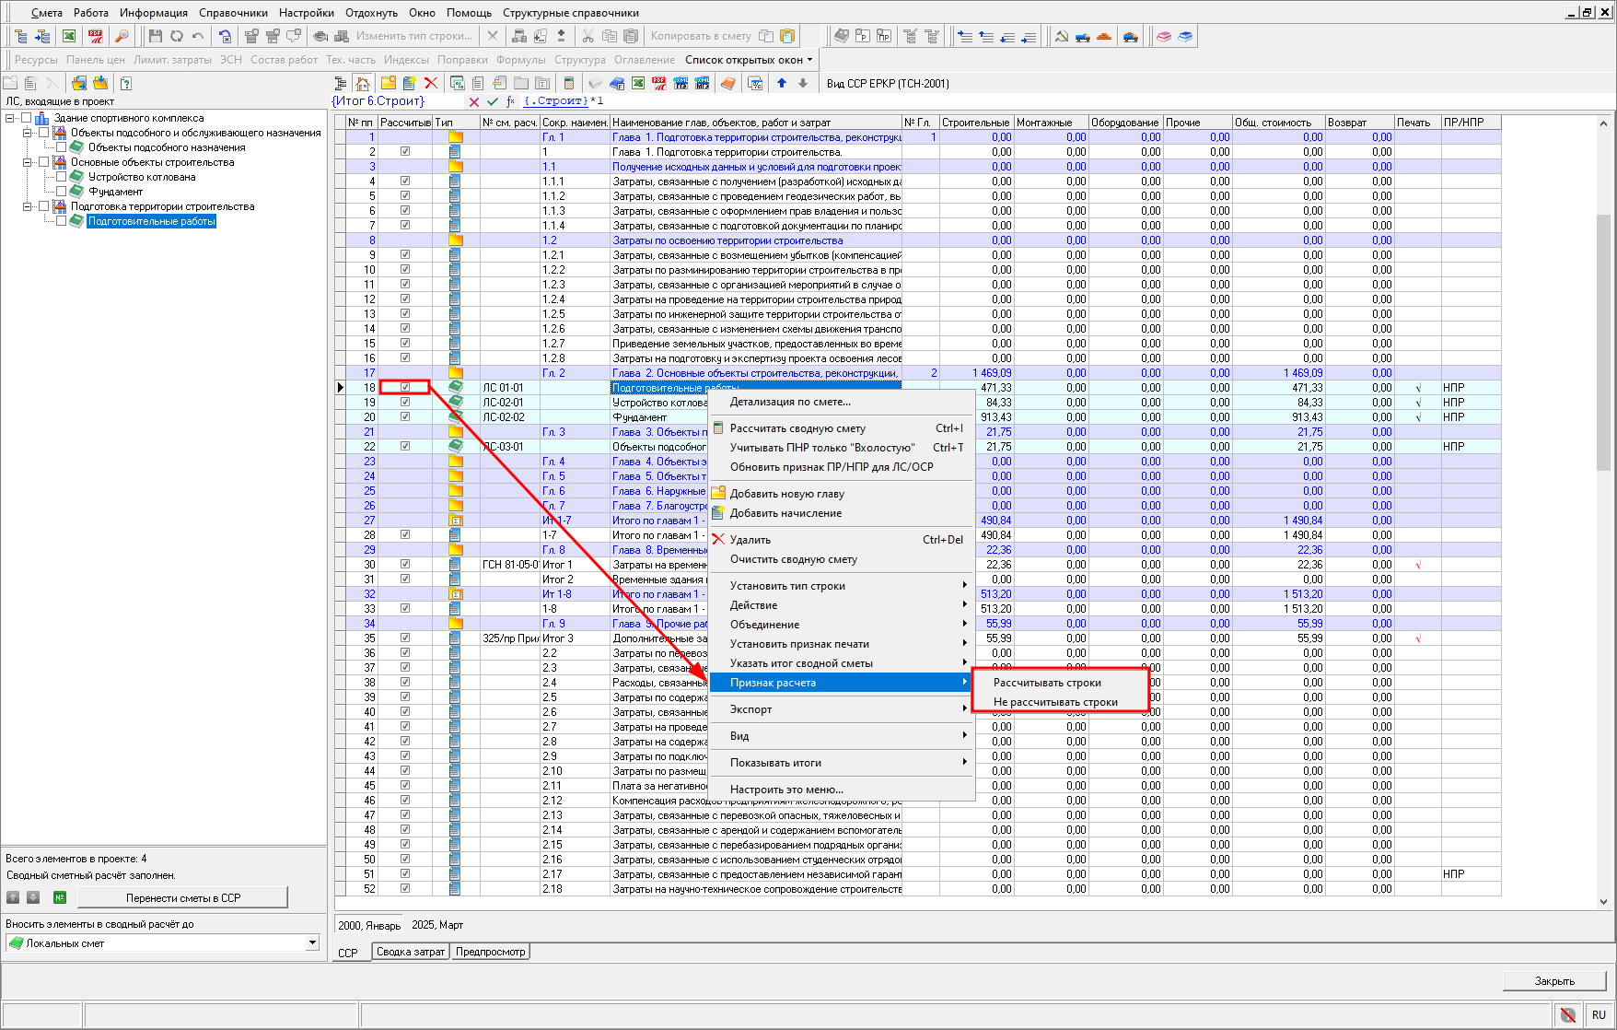Screen dimensions: 1617x1030
Task: Open the Список открытых окон dropdown
Action: [x=749, y=60]
